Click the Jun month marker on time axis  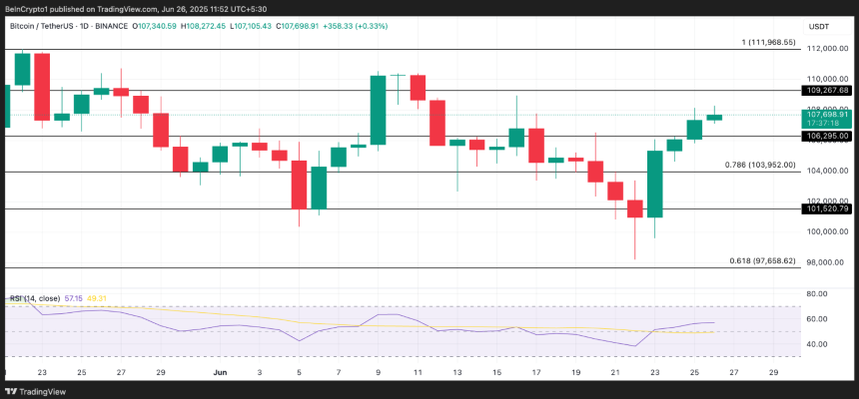pos(221,371)
